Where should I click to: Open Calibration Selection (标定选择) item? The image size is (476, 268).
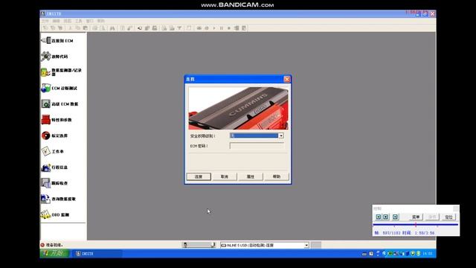[54, 135]
